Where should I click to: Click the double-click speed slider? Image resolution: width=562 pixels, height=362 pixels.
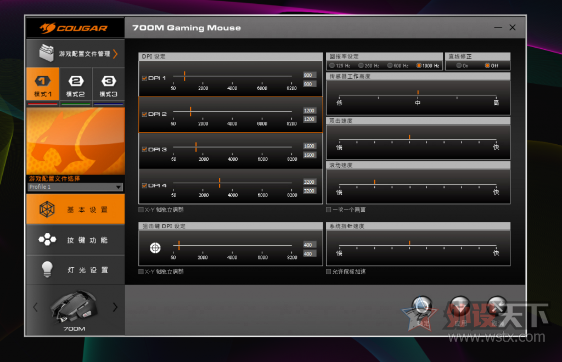tap(418, 140)
